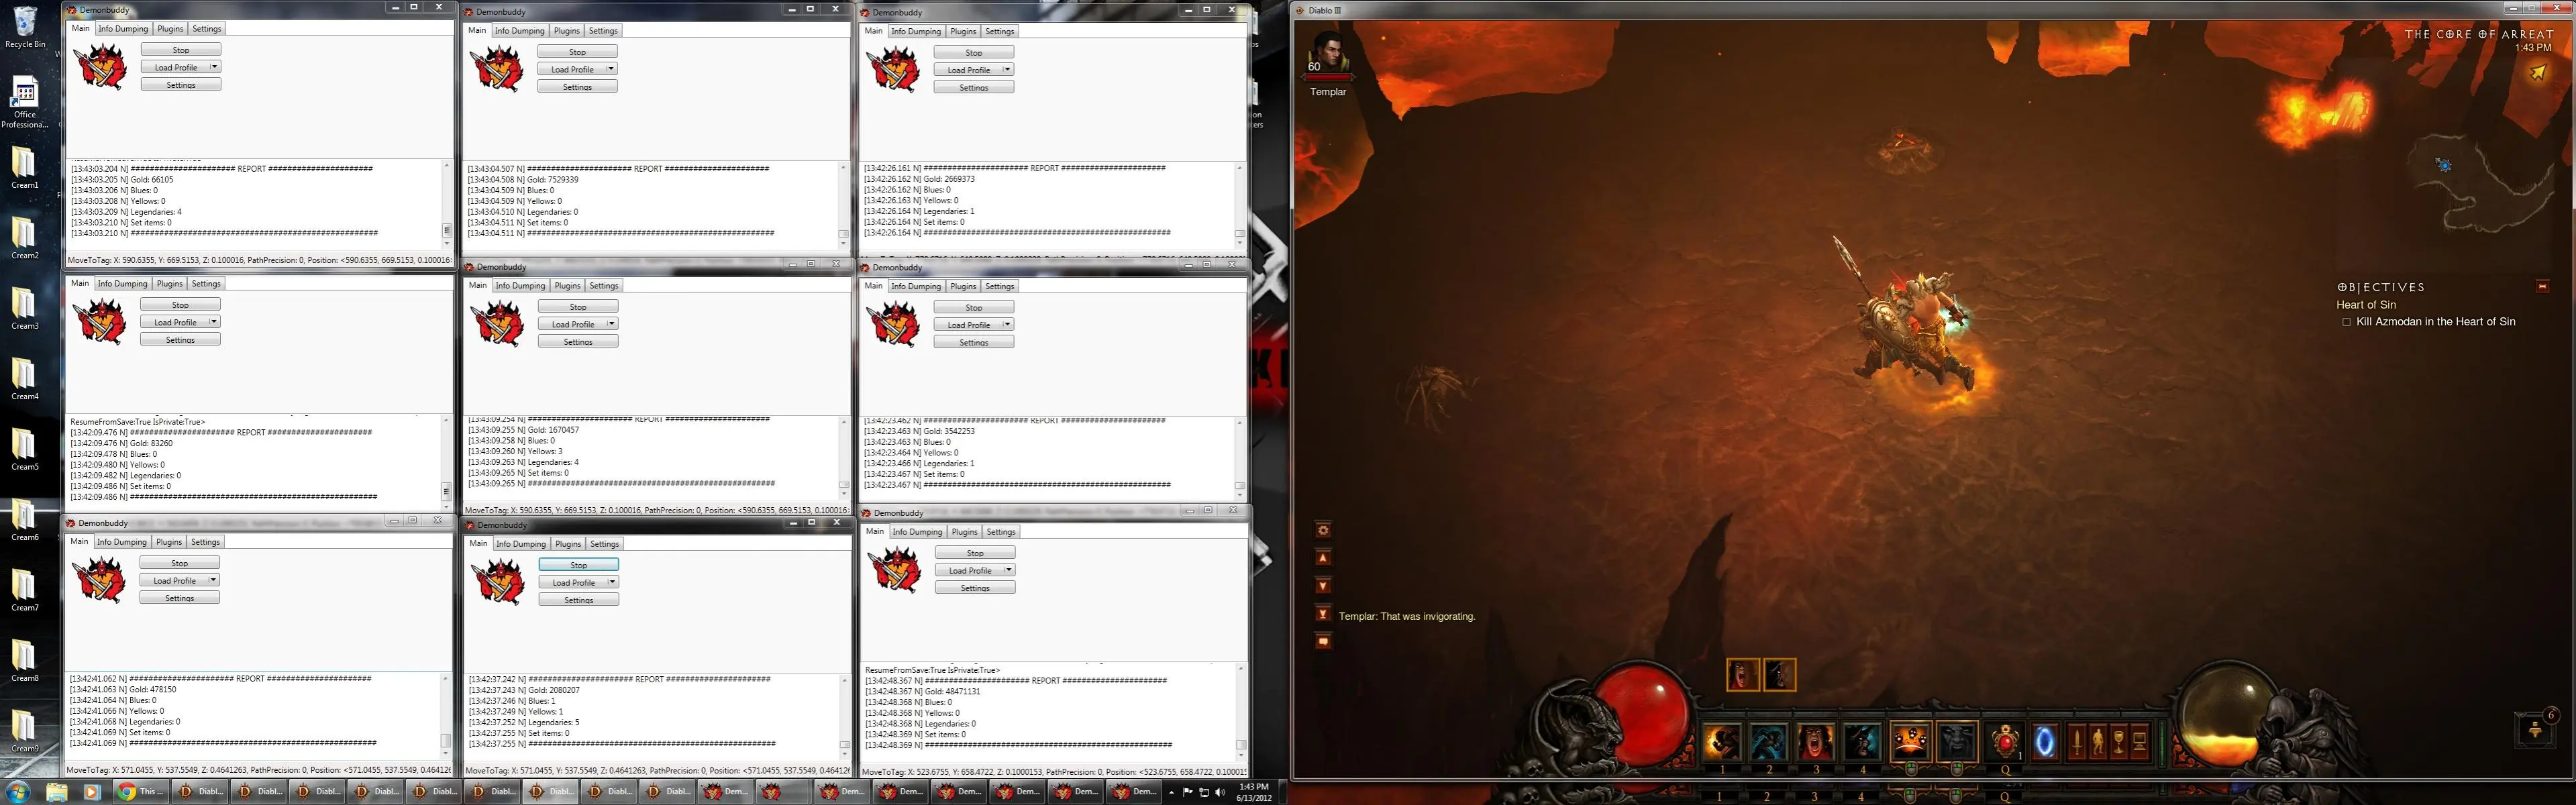The height and width of the screenshot is (805, 2576).
Task: Select the right-mouse skill with grey face
Action: click(1957, 742)
